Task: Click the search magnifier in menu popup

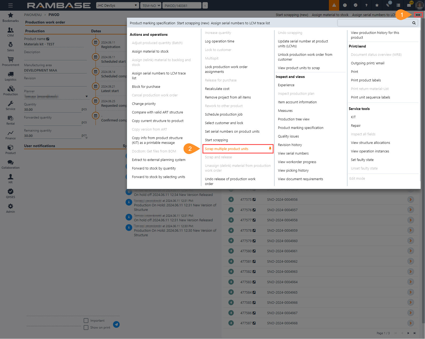Action: tap(414, 23)
